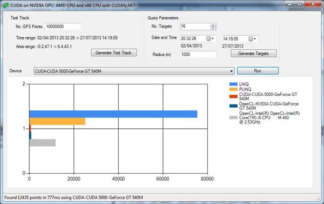Click the Area range text line
Screen dimensions: 324x204
coord(44,47)
